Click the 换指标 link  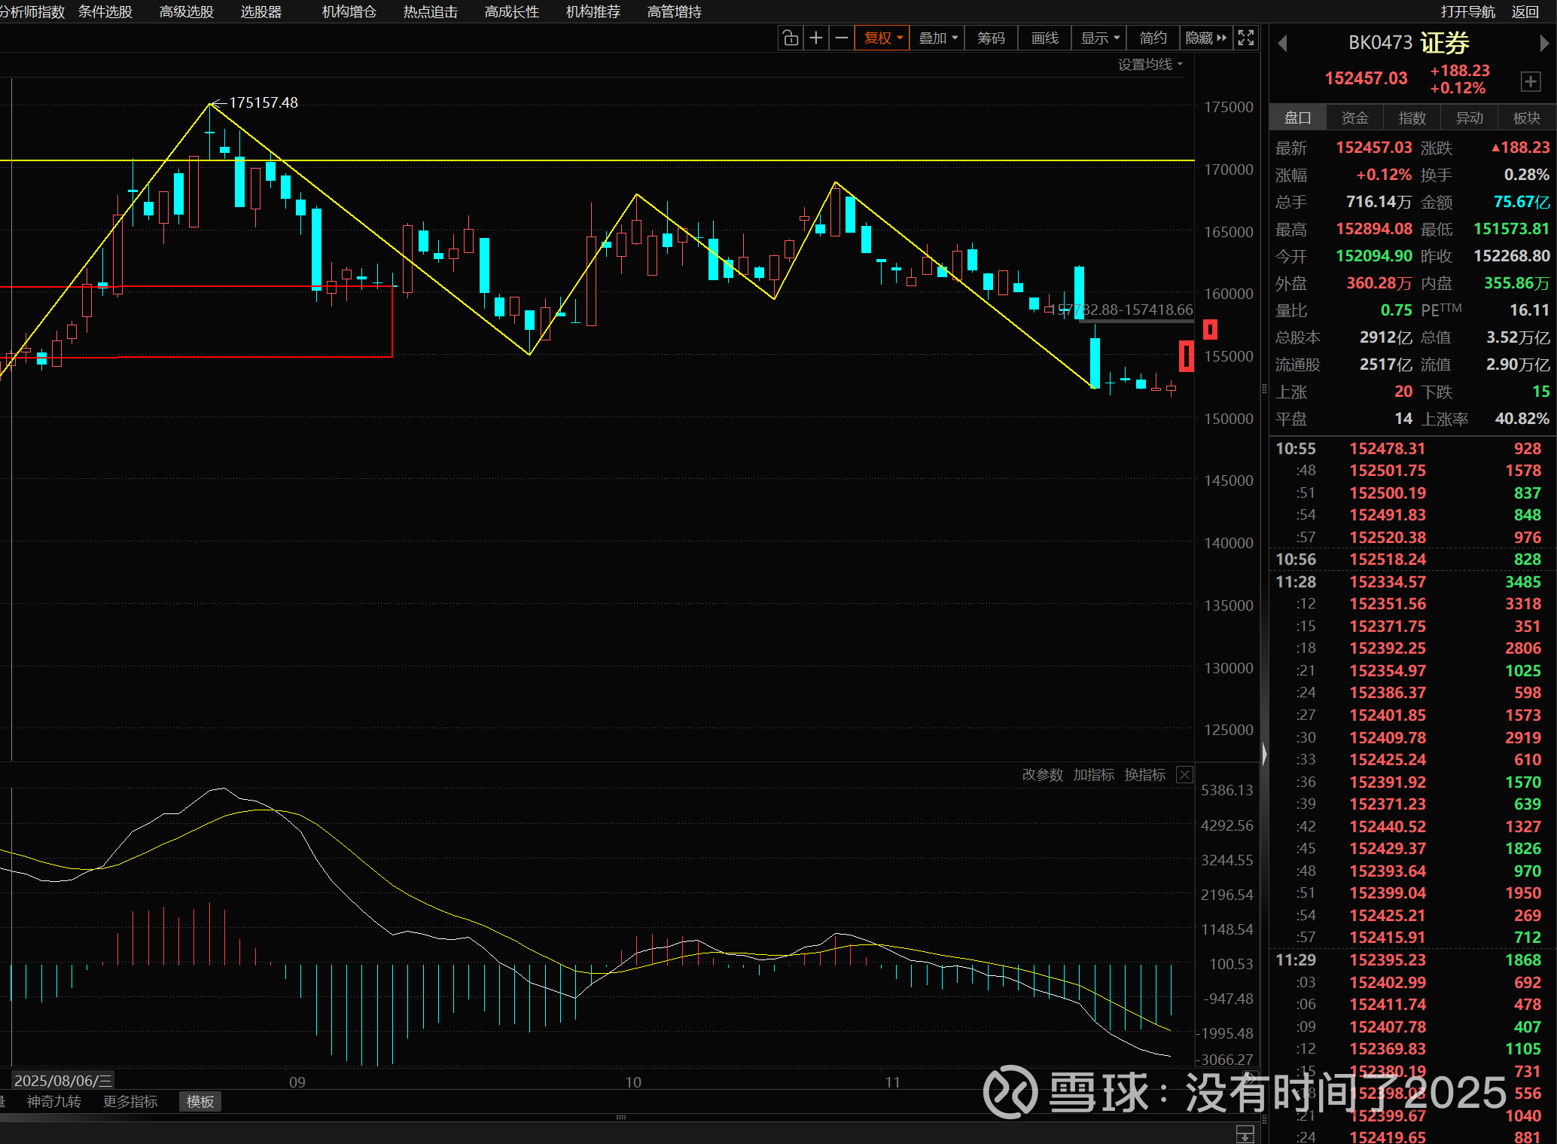tap(1144, 775)
